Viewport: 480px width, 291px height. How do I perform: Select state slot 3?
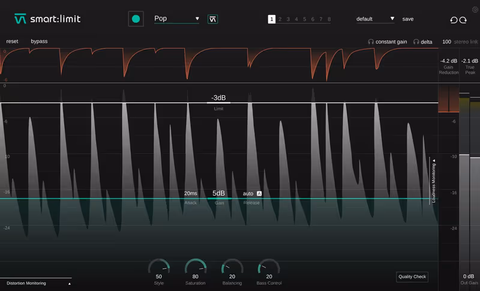288,19
